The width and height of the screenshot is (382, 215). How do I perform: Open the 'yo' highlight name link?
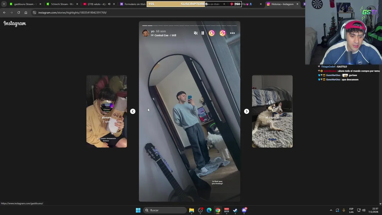[153, 31]
